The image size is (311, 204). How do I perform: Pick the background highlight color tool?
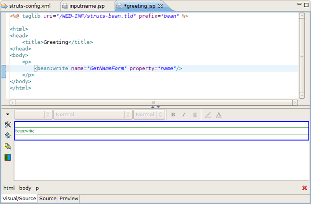[208, 115]
